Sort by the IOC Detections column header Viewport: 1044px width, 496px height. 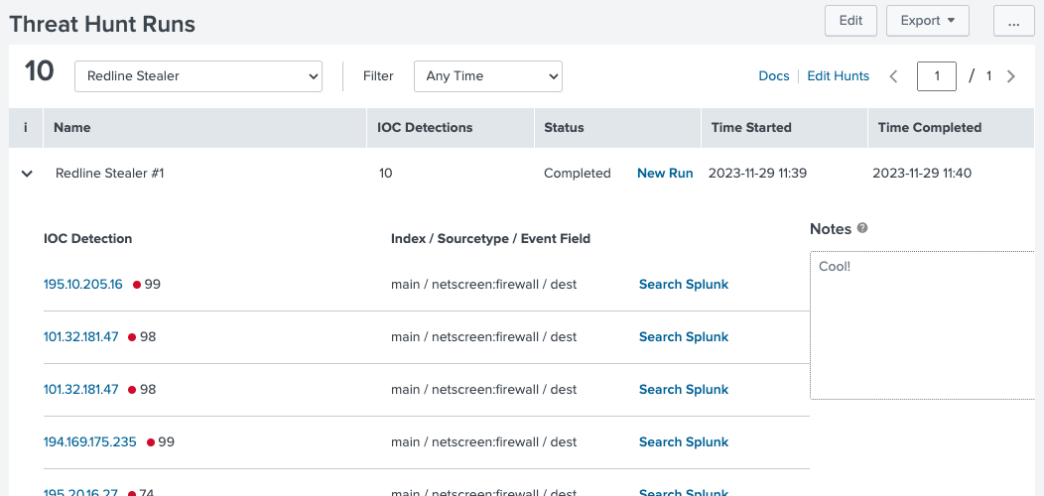[x=425, y=128]
